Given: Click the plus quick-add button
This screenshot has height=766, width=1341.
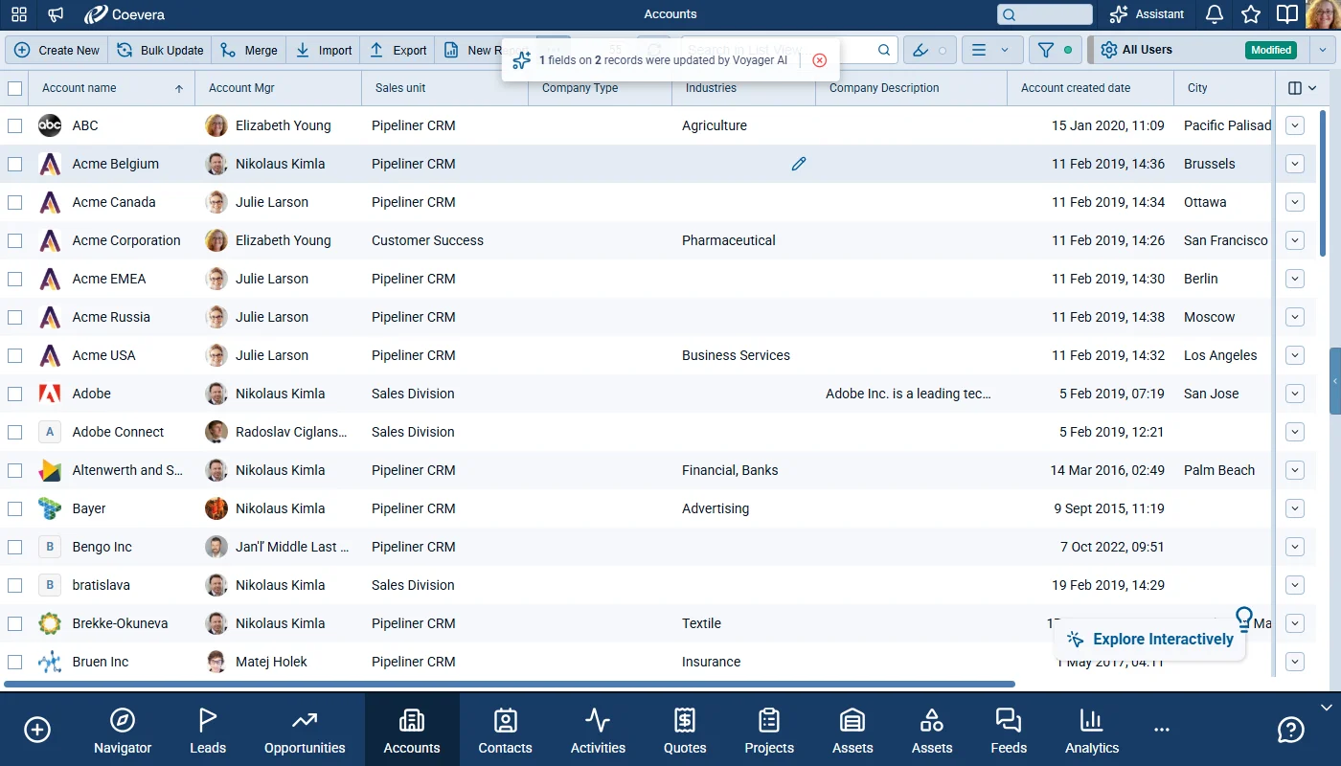Looking at the screenshot, I should [x=37, y=730].
